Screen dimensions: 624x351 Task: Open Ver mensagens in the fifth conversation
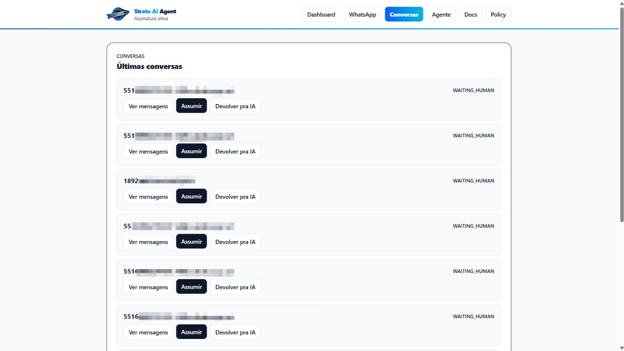tap(148, 287)
